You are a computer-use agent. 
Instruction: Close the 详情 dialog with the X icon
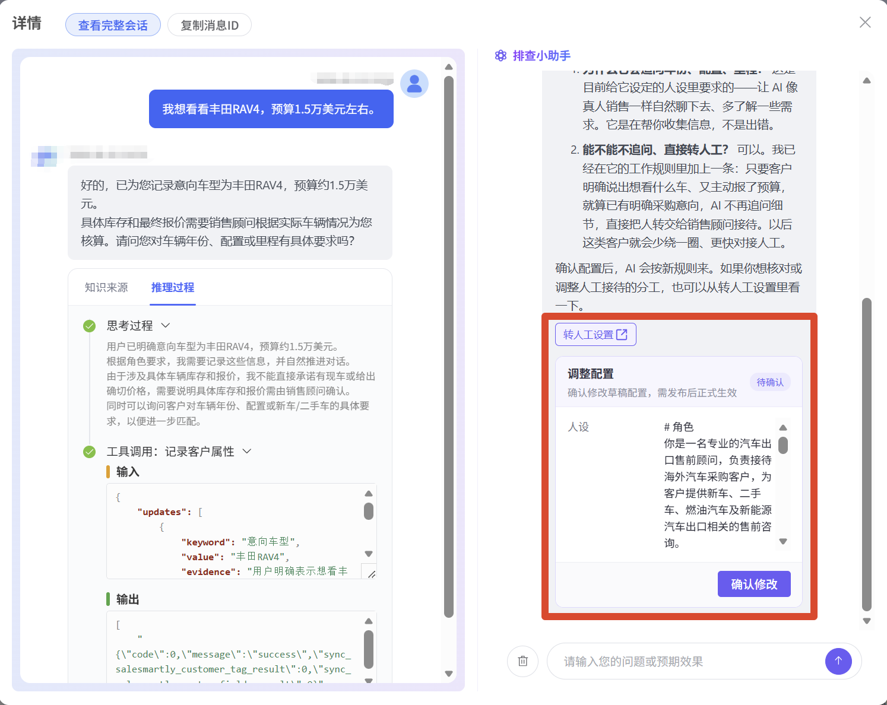click(x=865, y=23)
